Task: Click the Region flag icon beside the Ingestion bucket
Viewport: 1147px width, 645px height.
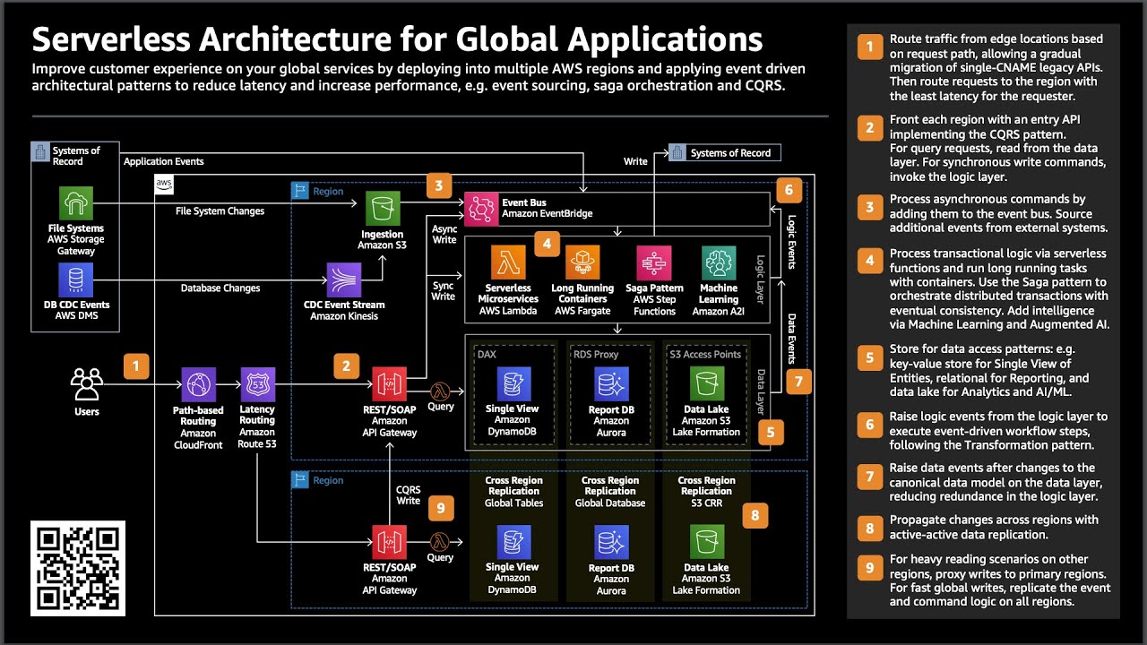Action: pos(300,191)
